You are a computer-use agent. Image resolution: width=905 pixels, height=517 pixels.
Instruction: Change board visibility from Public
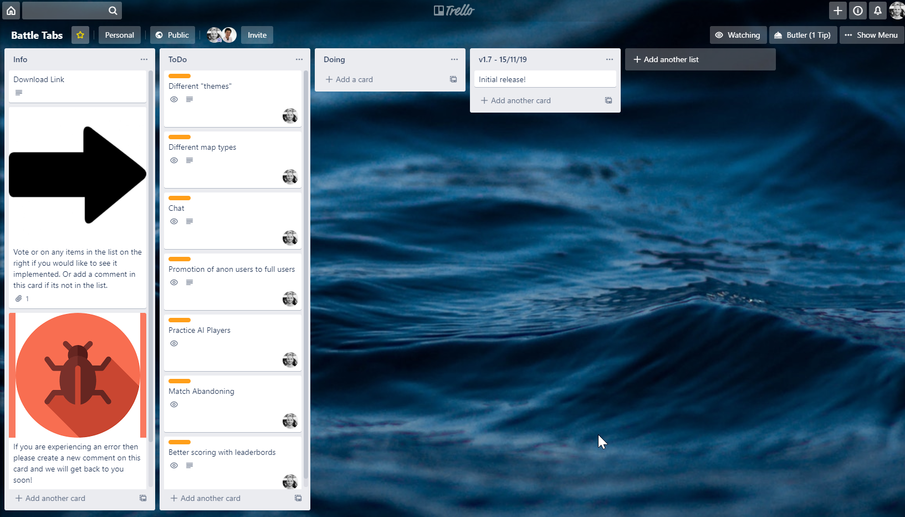(172, 35)
